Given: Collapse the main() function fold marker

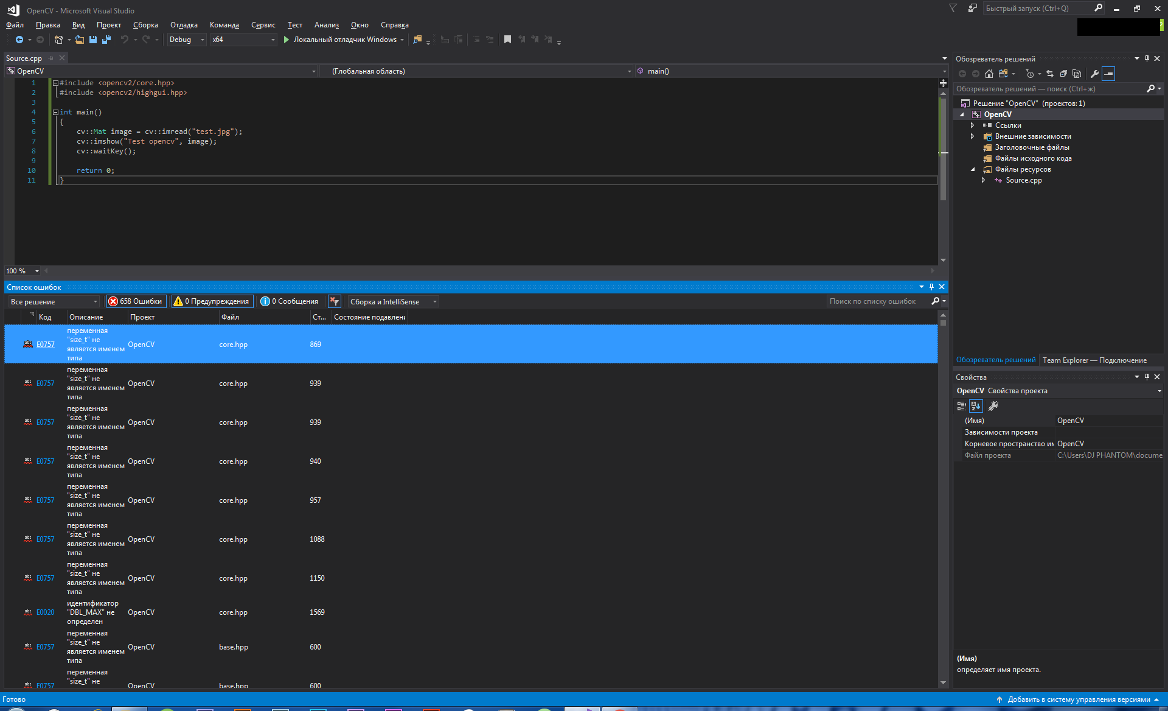Looking at the screenshot, I should coord(55,112).
